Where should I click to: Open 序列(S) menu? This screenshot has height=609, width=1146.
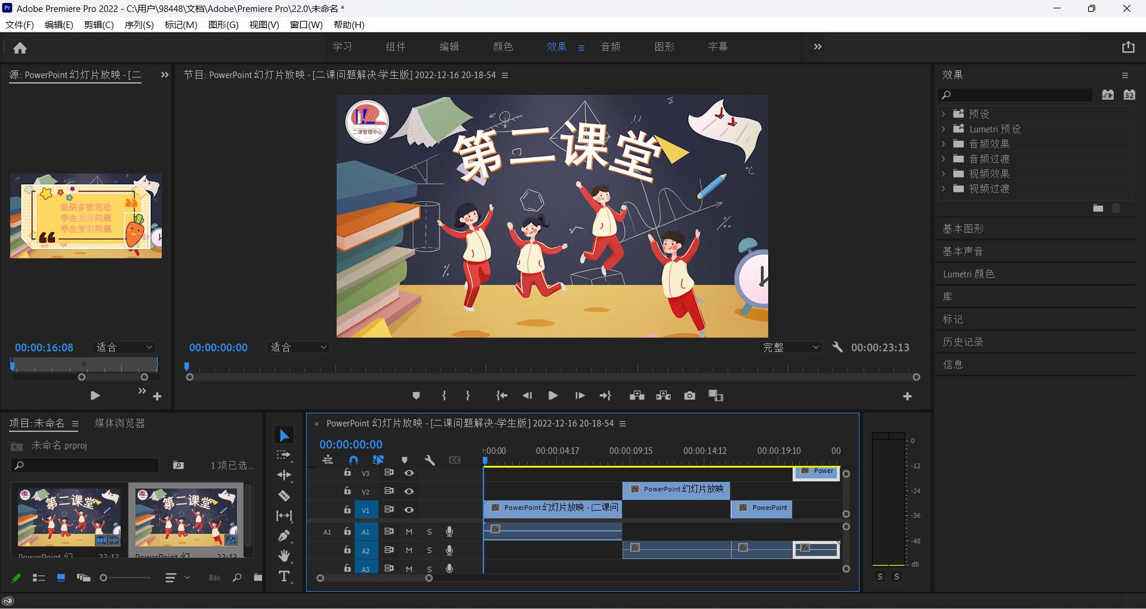click(139, 24)
